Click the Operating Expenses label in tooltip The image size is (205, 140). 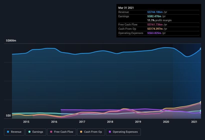pos(131,33)
